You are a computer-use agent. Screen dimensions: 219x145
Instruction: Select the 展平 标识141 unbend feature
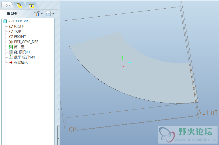pos(24,57)
